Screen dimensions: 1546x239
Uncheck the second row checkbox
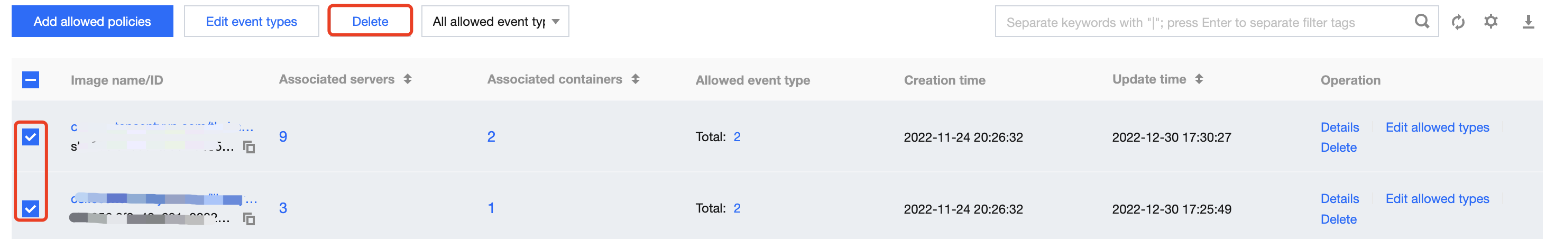click(31, 208)
